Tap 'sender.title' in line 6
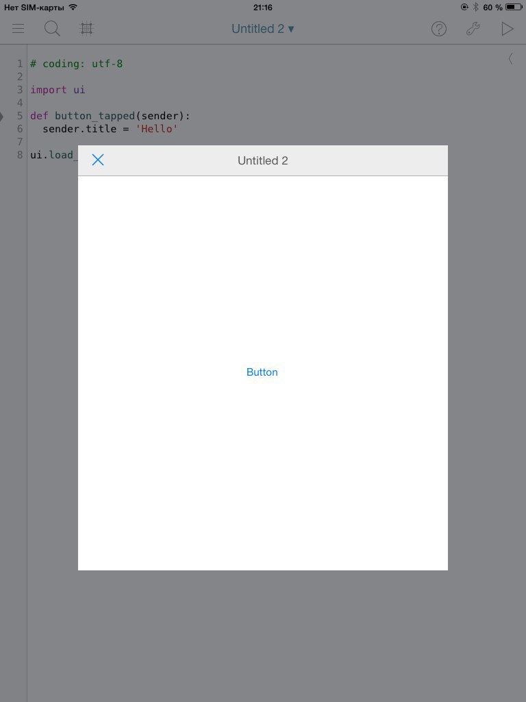Image resolution: width=526 pixels, height=702 pixels. tap(79, 129)
